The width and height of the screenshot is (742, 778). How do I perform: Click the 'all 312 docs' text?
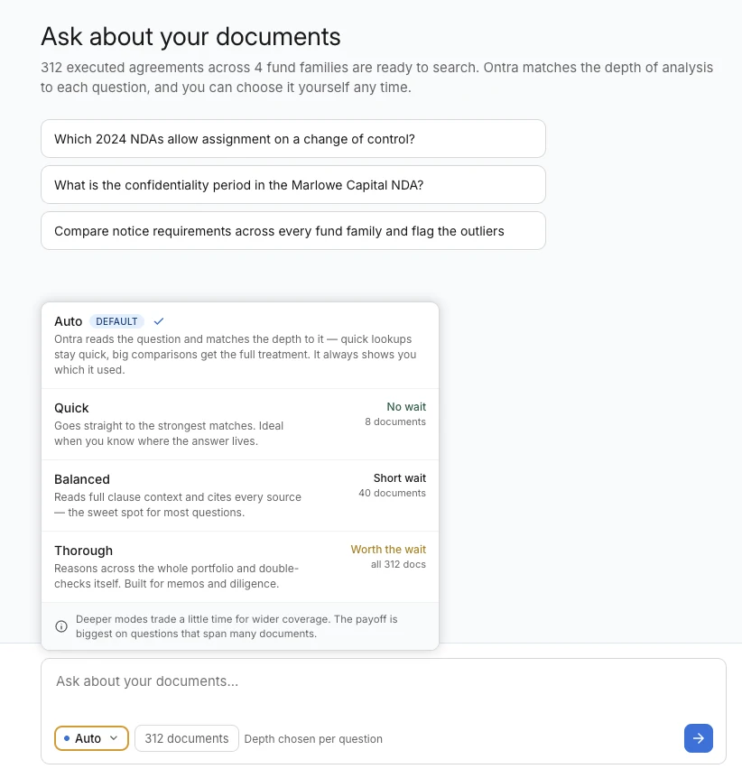pos(398,565)
